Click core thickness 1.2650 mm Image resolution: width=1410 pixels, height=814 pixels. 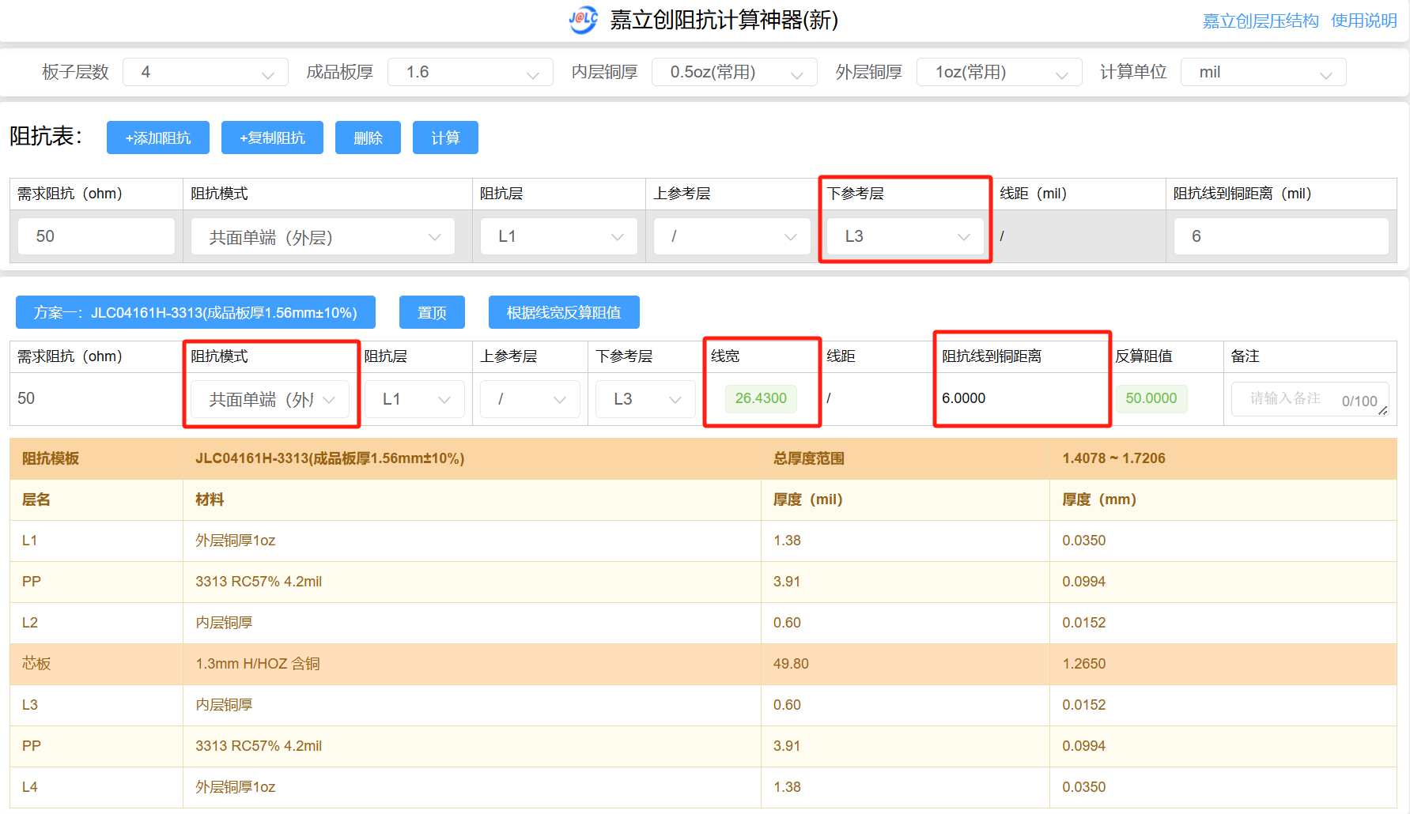[1083, 664]
